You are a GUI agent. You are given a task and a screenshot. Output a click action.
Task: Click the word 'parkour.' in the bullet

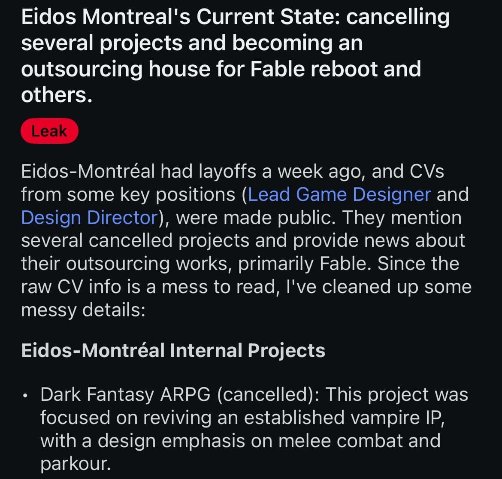click(75, 464)
